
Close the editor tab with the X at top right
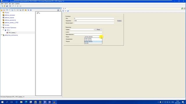(x=184, y=8)
